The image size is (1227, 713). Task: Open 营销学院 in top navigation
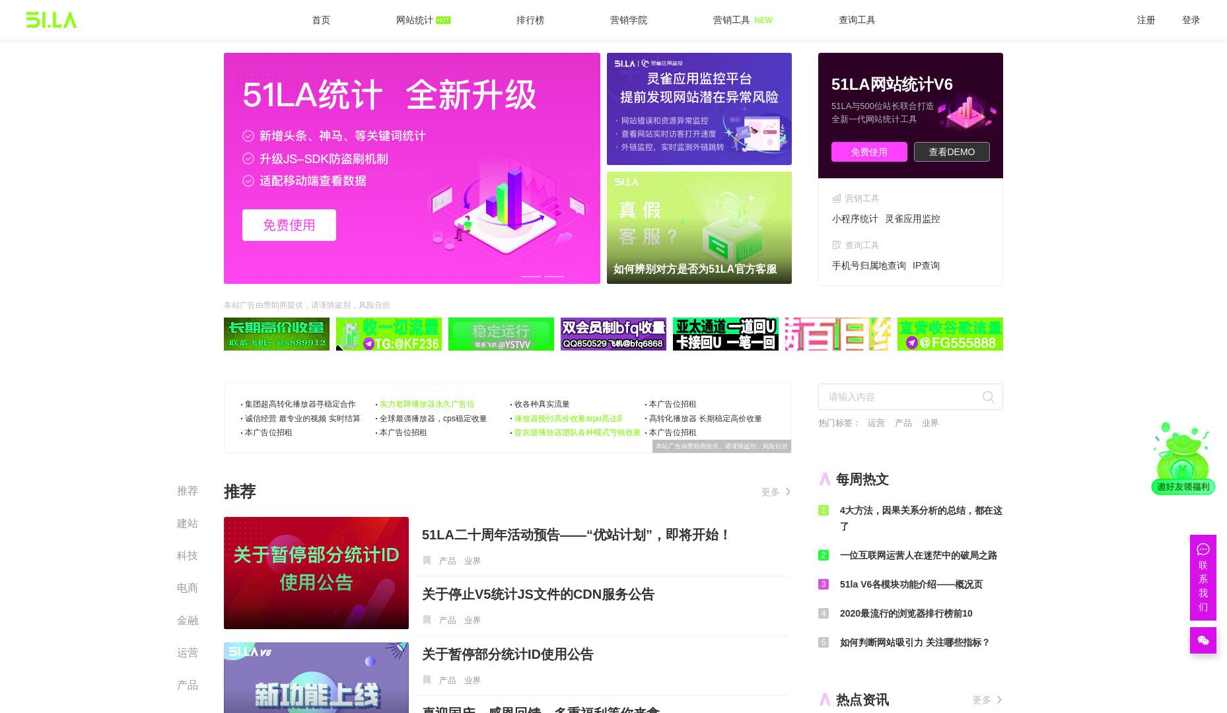pos(629,20)
